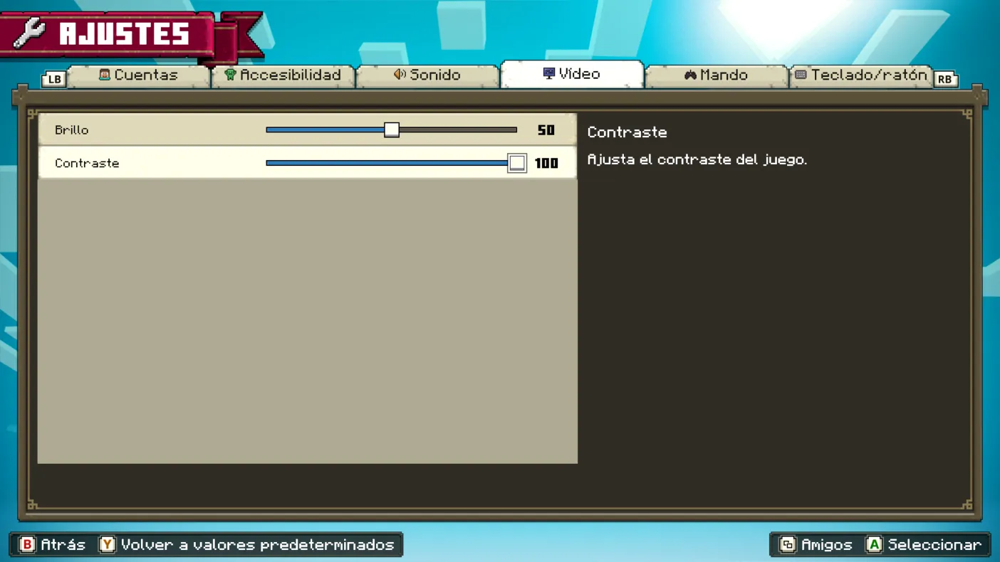
Task: Click the unfilled part of the Brillo track
Action: pyautogui.click(x=458, y=129)
